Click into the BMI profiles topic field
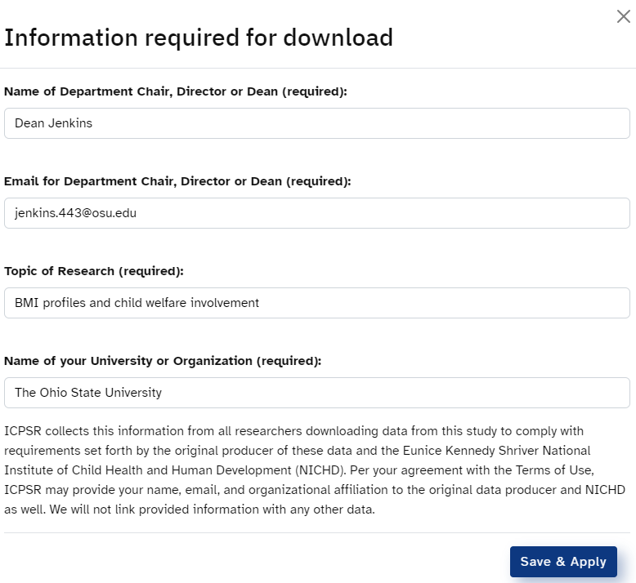Screen dimensions: 636x583 point(317,303)
